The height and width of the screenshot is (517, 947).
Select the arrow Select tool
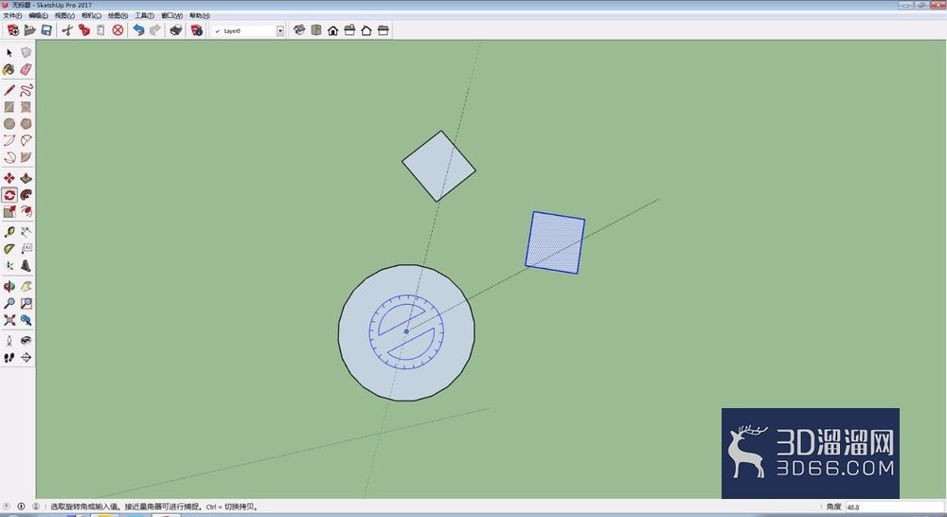9,53
